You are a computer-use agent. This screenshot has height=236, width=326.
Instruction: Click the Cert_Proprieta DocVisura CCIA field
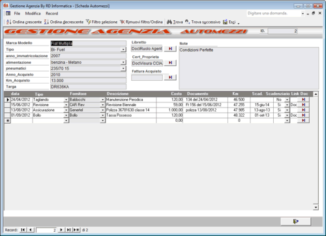pos(147,63)
